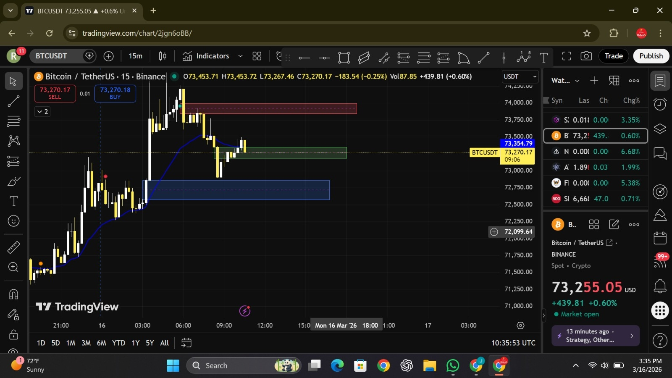Open go to date calendar
Image resolution: width=672 pixels, height=378 pixels.
tap(186, 343)
